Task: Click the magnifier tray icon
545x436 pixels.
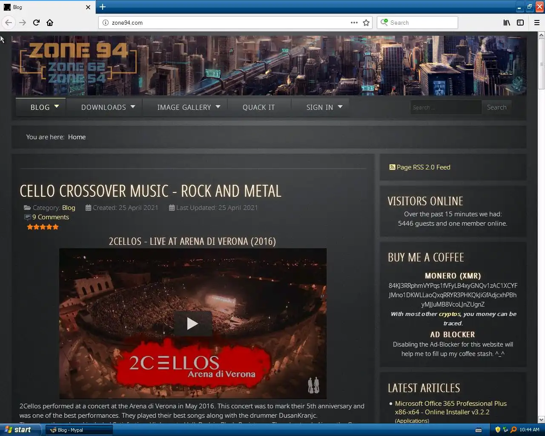Action: click(x=513, y=430)
